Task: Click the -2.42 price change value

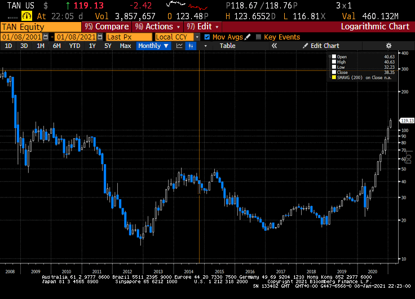Action: click(x=140, y=6)
